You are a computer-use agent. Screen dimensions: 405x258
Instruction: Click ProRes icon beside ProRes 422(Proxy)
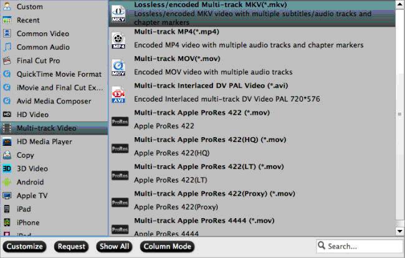pos(120,203)
